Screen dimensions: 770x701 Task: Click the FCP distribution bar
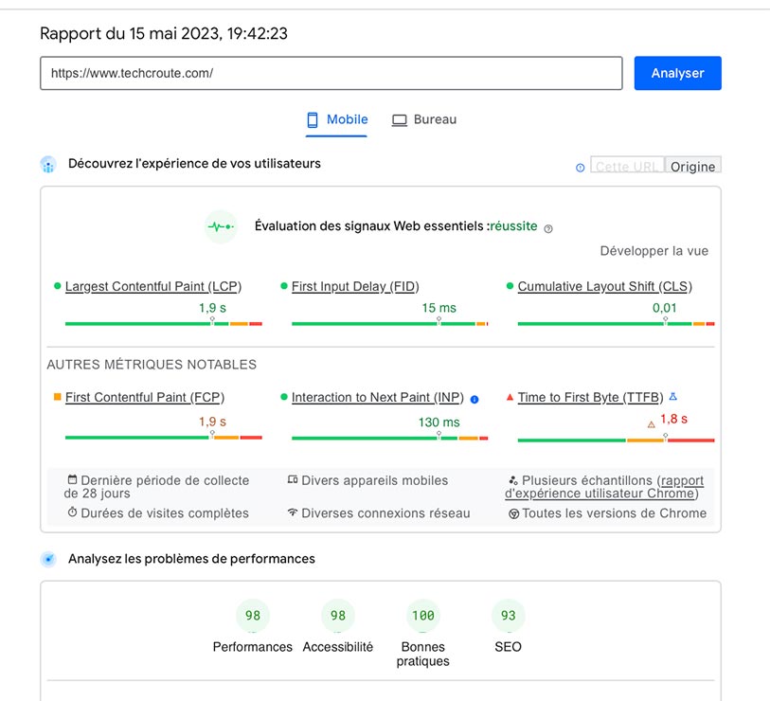tap(164, 438)
